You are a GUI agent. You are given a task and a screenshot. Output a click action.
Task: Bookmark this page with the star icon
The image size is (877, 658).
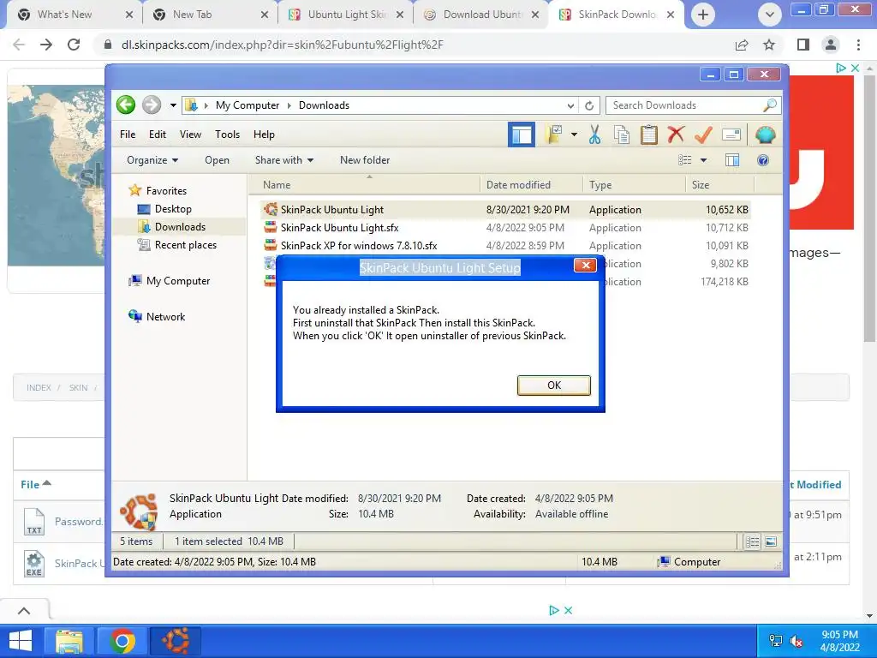pyautogui.click(x=769, y=45)
